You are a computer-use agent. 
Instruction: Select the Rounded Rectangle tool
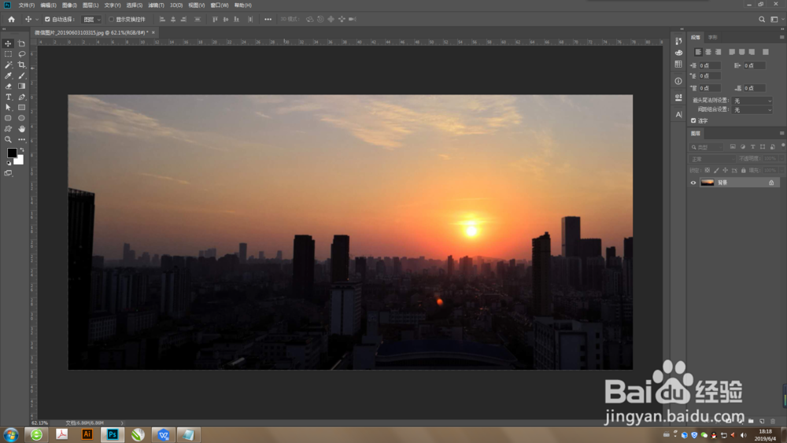[x=8, y=118]
